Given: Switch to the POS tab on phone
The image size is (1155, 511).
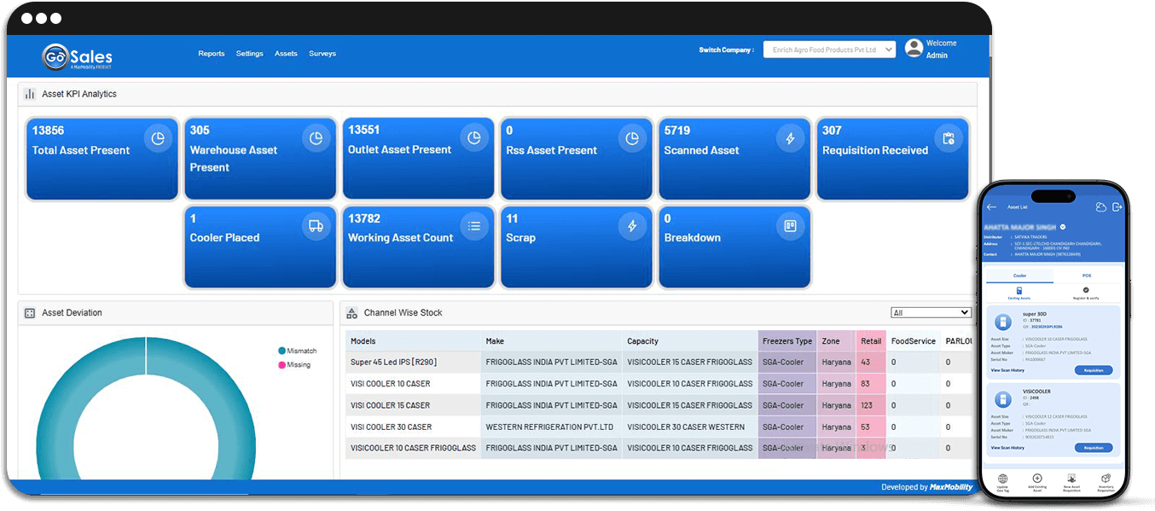Looking at the screenshot, I should (1087, 276).
